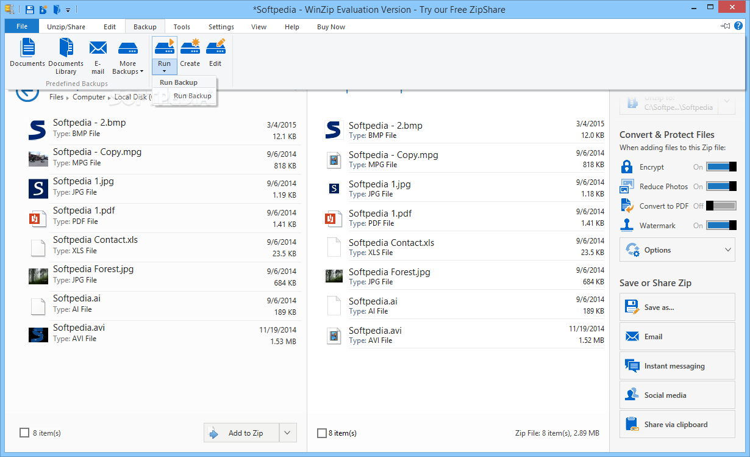Click the Email share button
The image size is (750, 457).
click(677, 336)
